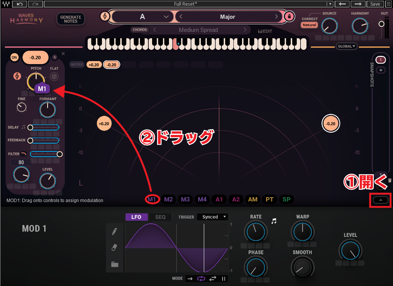Toggle CHORDS mode
Screen dimensions: 393x286
[x=140, y=30]
